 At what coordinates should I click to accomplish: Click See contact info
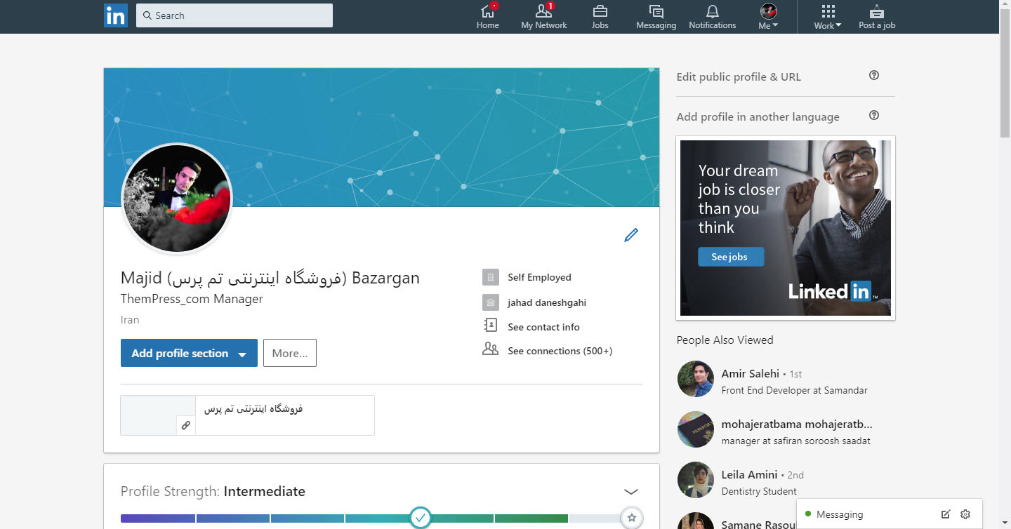click(543, 327)
